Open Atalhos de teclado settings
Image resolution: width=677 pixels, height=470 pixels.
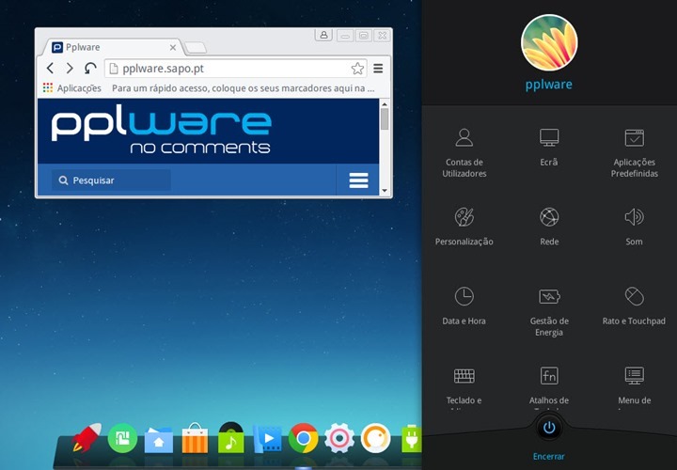coord(549,386)
